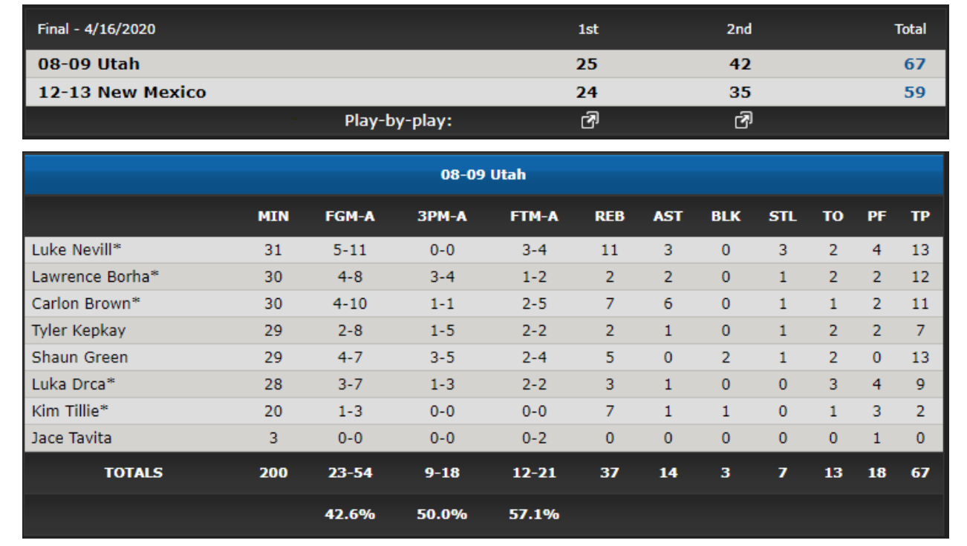Click the 08-09 Utah blue table header
This screenshot has height=546, width=967.
click(x=483, y=175)
